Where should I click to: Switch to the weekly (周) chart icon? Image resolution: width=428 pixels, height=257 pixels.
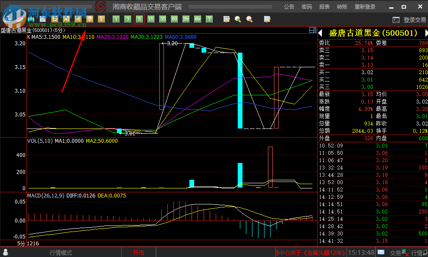(x=66, y=19)
